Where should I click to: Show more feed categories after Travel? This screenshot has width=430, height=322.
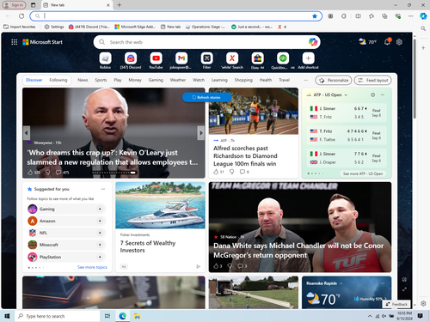coord(305,80)
